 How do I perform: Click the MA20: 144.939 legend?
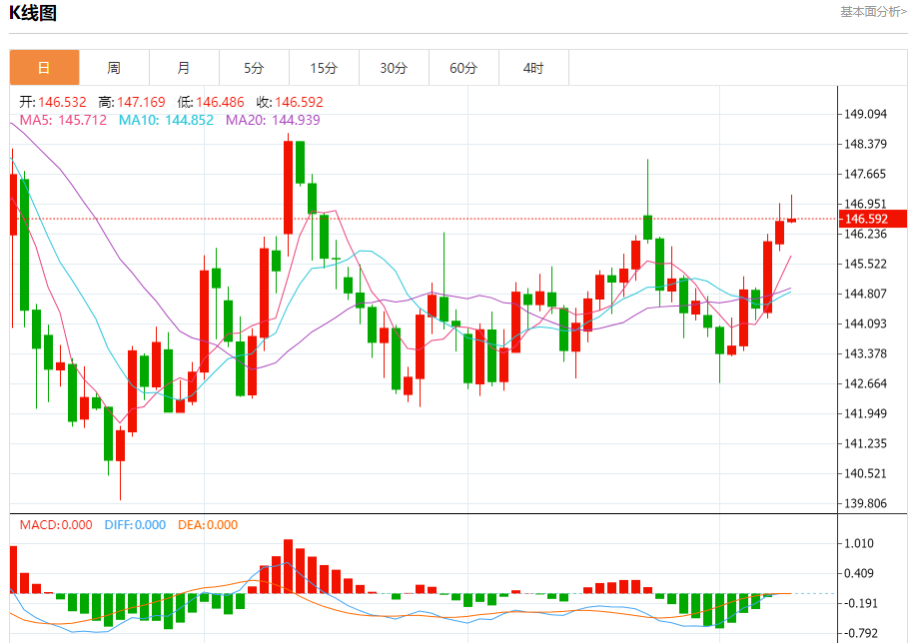point(273,120)
